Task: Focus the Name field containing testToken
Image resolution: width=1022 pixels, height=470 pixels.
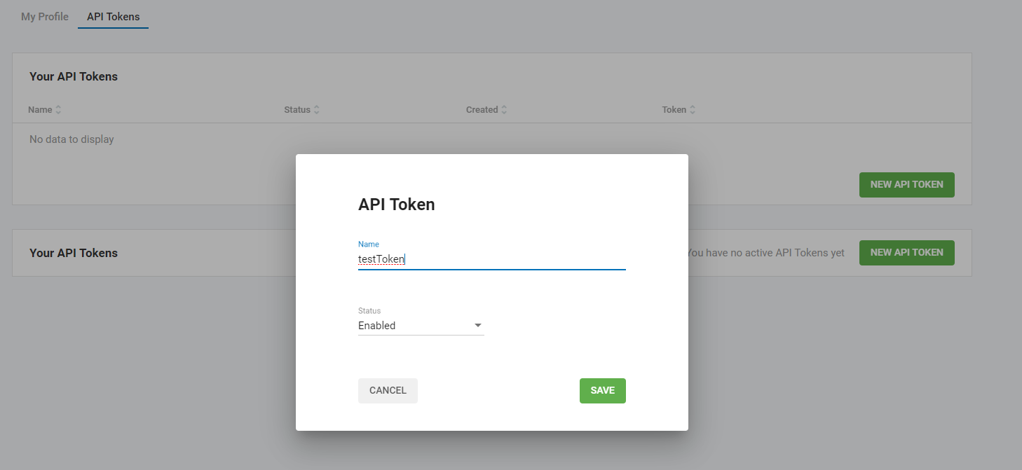Action: pyautogui.click(x=491, y=259)
